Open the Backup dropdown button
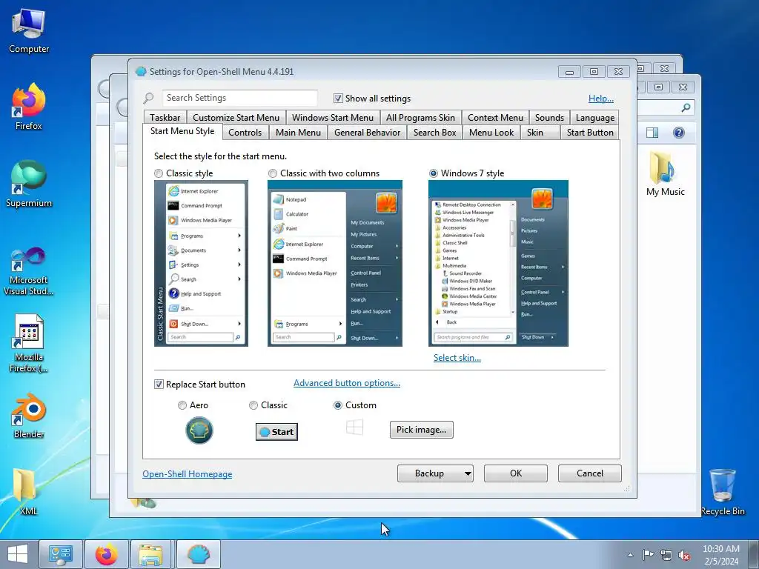The image size is (759, 569). point(435,473)
